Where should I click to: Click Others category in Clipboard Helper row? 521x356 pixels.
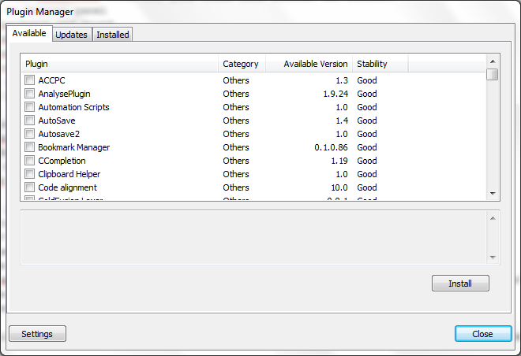[x=236, y=174]
